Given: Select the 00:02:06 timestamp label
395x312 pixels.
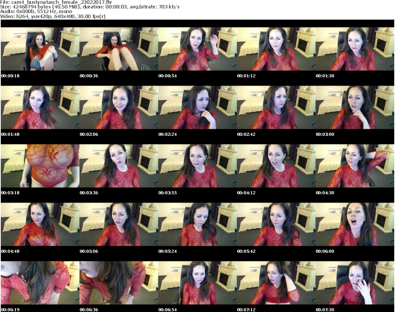Looking at the screenshot, I should click(x=89, y=134).
